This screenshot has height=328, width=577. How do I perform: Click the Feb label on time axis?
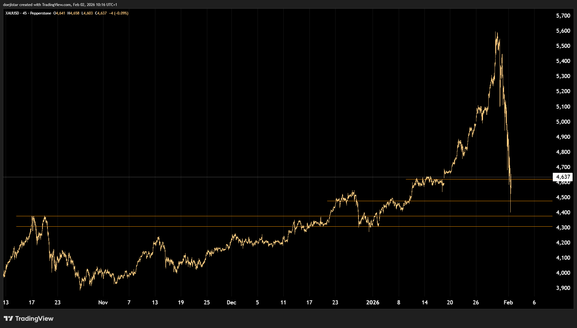click(508, 303)
